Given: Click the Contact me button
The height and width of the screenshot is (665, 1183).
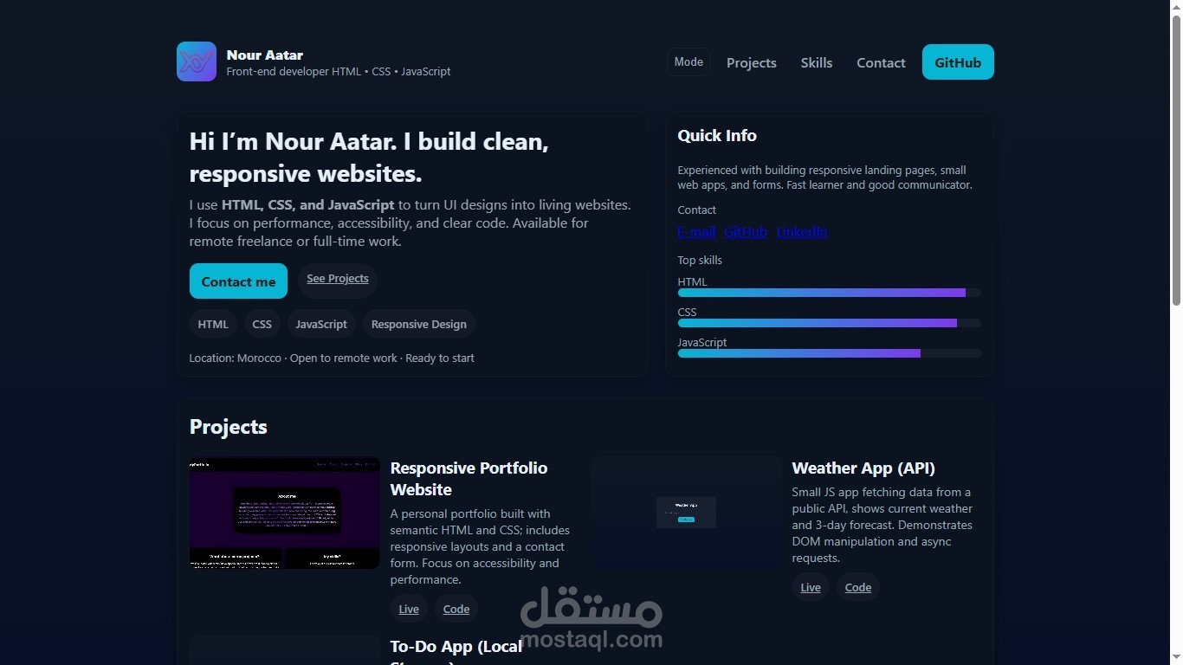Looking at the screenshot, I should coord(238,281).
